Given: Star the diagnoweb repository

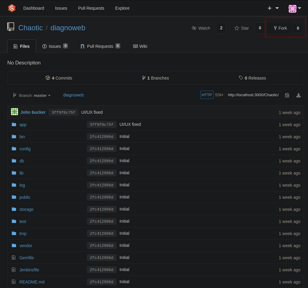Looking at the screenshot, I should click(242, 28).
